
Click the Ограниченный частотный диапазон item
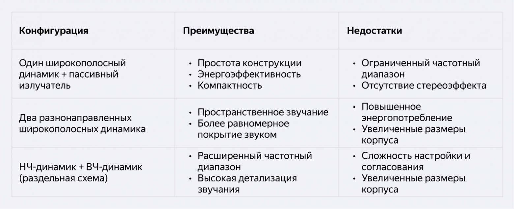point(421,68)
